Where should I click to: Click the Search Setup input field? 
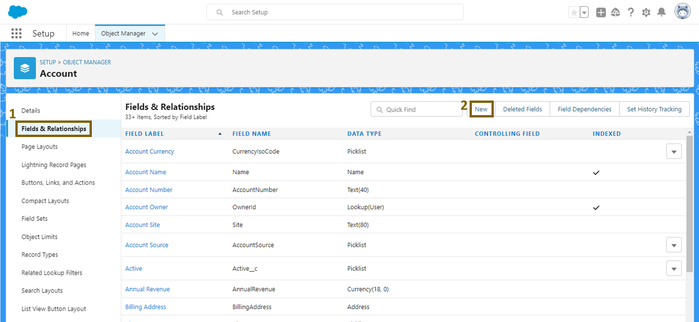[335, 12]
